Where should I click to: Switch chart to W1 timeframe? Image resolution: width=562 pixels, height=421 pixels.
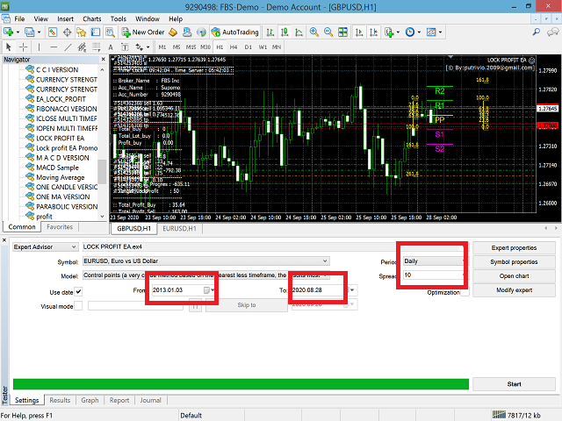(x=263, y=46)
